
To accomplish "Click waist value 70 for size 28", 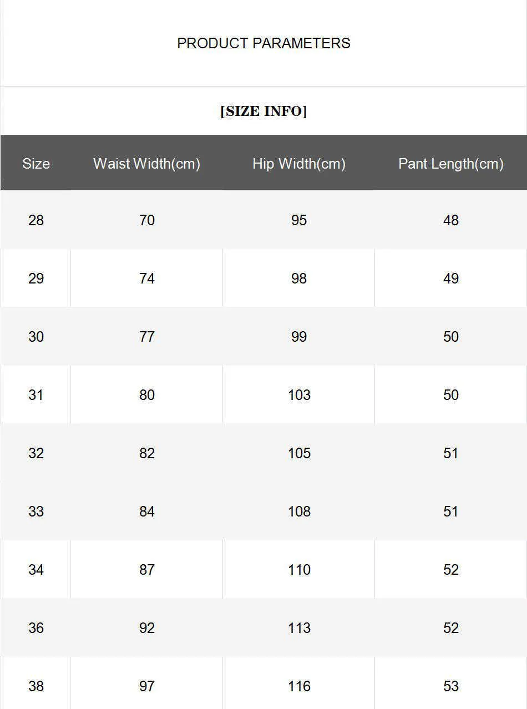I will [147, 220].
